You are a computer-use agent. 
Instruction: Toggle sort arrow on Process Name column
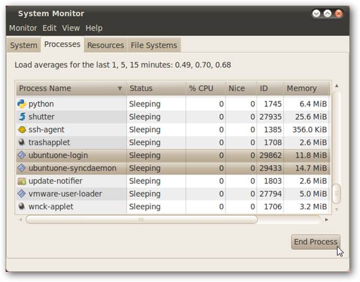pyautogui.click(x=120, y=88)
